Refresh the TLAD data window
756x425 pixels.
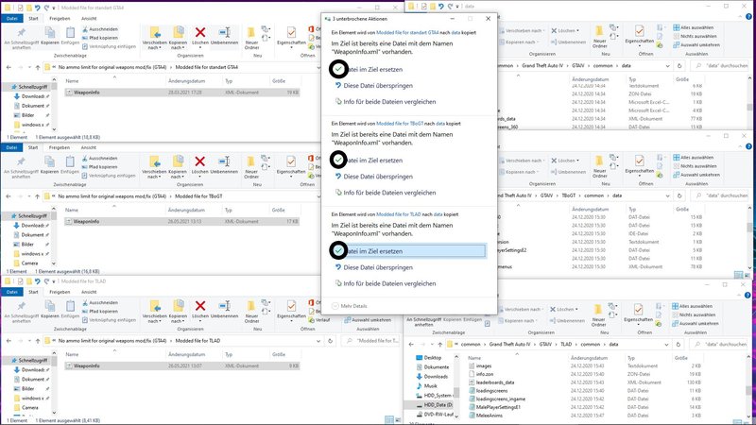[679, 344]
